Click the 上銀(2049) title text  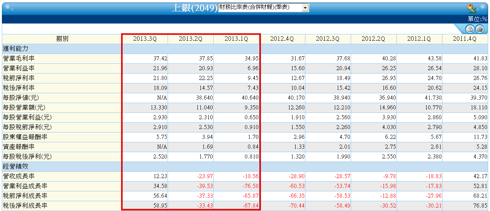194,8
